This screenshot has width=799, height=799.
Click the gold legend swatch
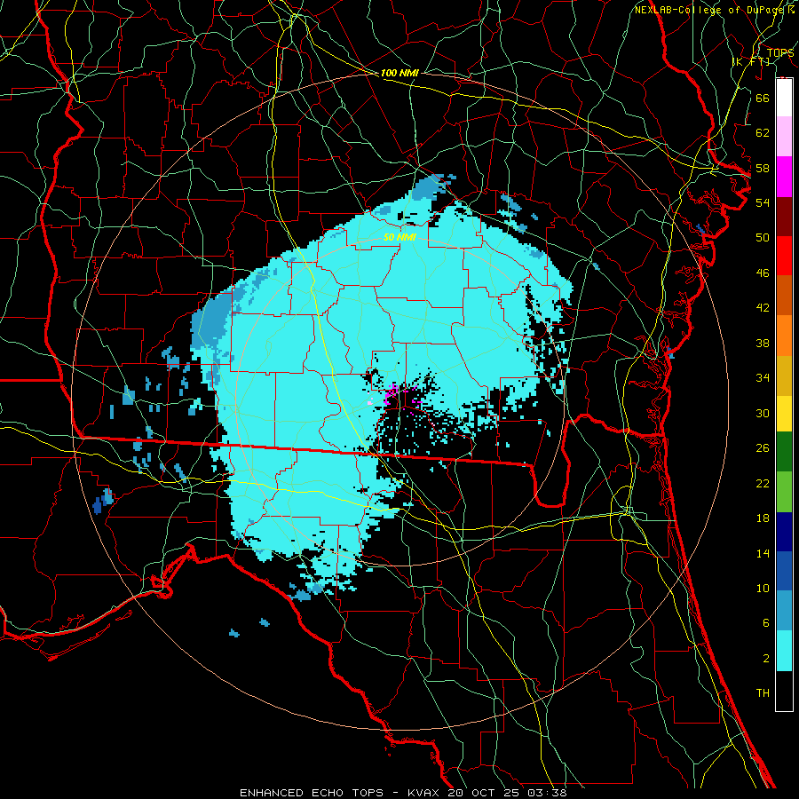(x=784, y=376)
